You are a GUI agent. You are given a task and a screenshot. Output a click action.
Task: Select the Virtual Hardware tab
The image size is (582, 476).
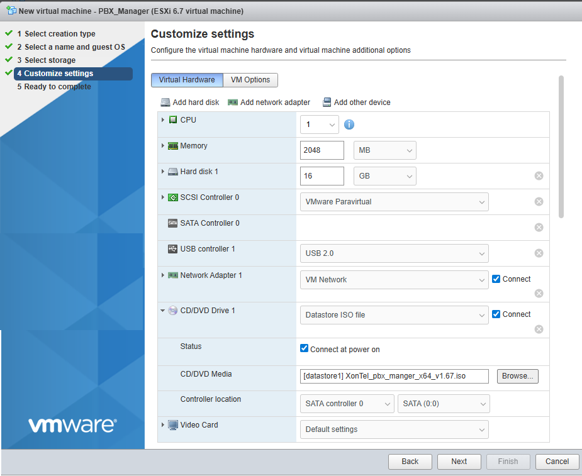click(x=187, y=80)
